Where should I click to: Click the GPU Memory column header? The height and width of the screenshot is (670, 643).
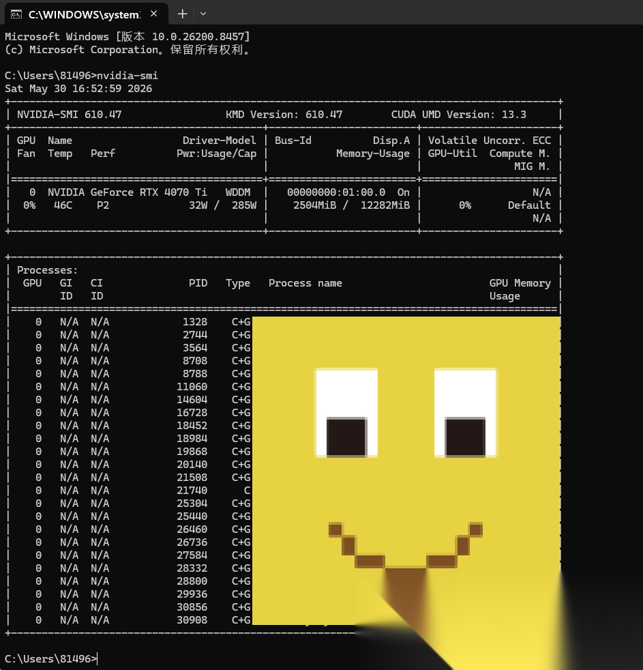pos(520,283)
